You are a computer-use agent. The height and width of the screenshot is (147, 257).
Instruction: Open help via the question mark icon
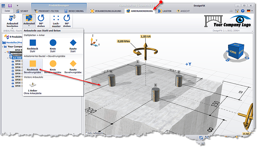[x=243, y=11]
